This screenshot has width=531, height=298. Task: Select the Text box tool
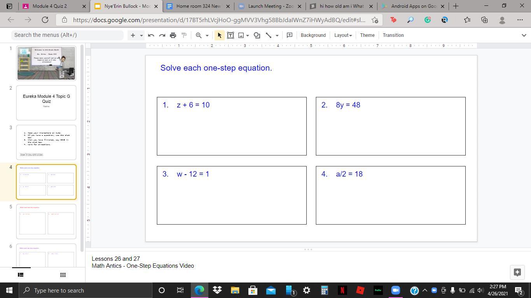231,35
